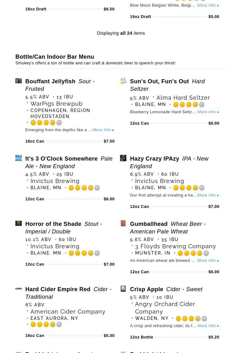Click the It's 3 O'Clock Somewhere label icon

tap(19, 158)
